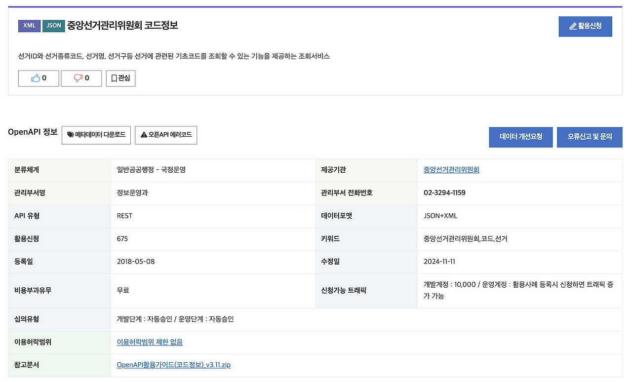Image resolution: width=632 pixels, height=382 pixels.
Task: Click the JSON format badge
Action: click(53, 25)
